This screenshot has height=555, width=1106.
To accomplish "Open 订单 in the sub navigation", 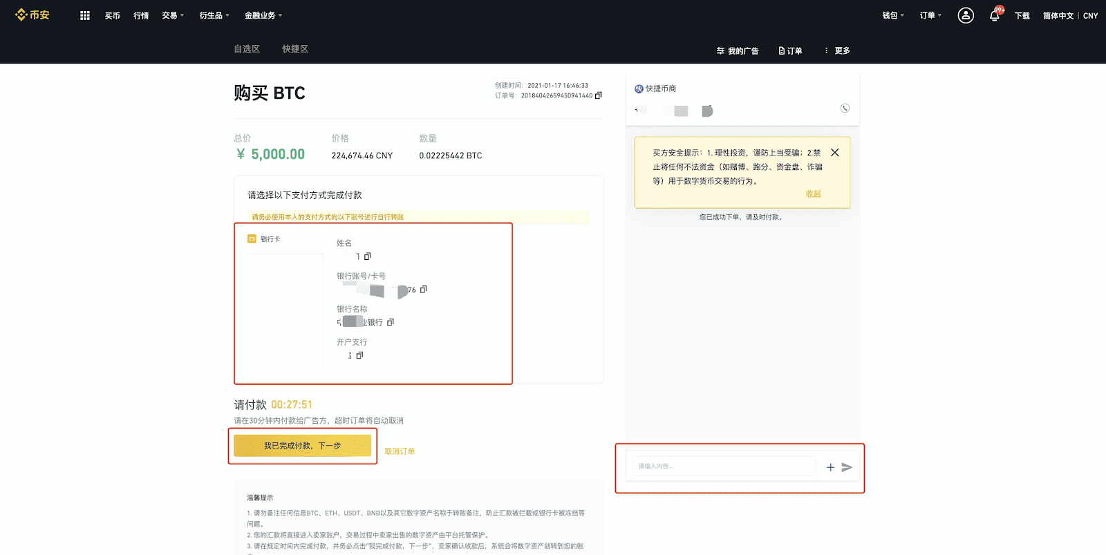I will [790, 50].
